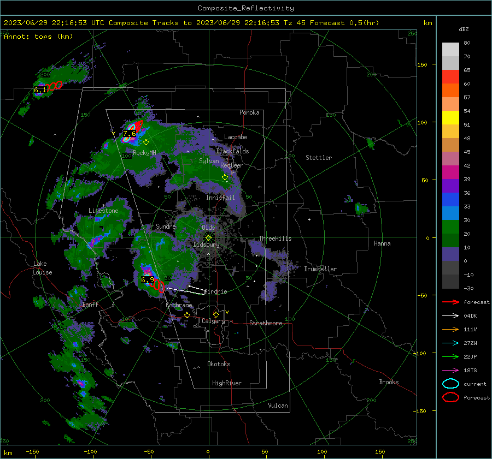The width and height of the screenshot is (492, 459).
Task: Click the Lacombe city label
Action: click(x=236, y=137)
